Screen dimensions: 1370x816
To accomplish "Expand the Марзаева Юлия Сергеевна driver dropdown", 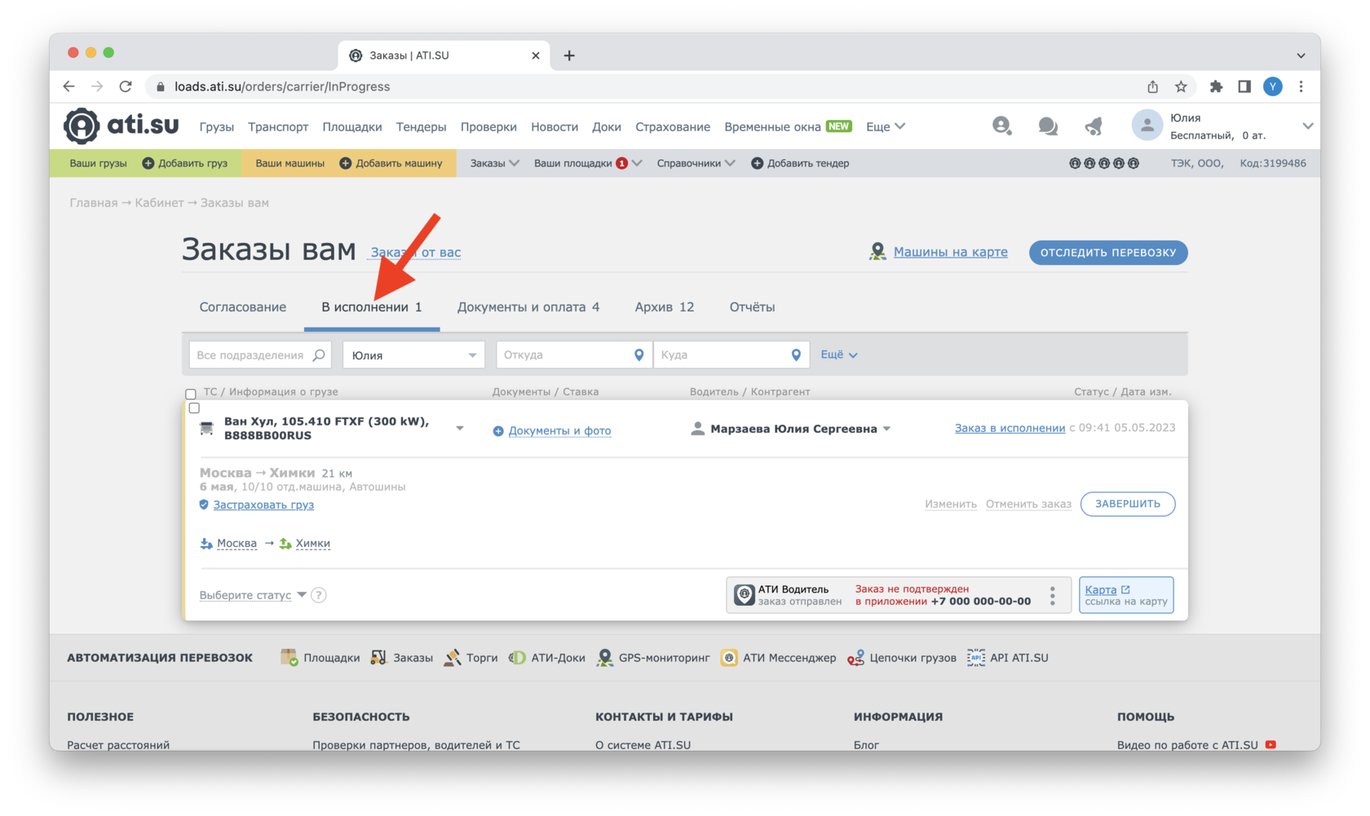I will tap(886, 429).
